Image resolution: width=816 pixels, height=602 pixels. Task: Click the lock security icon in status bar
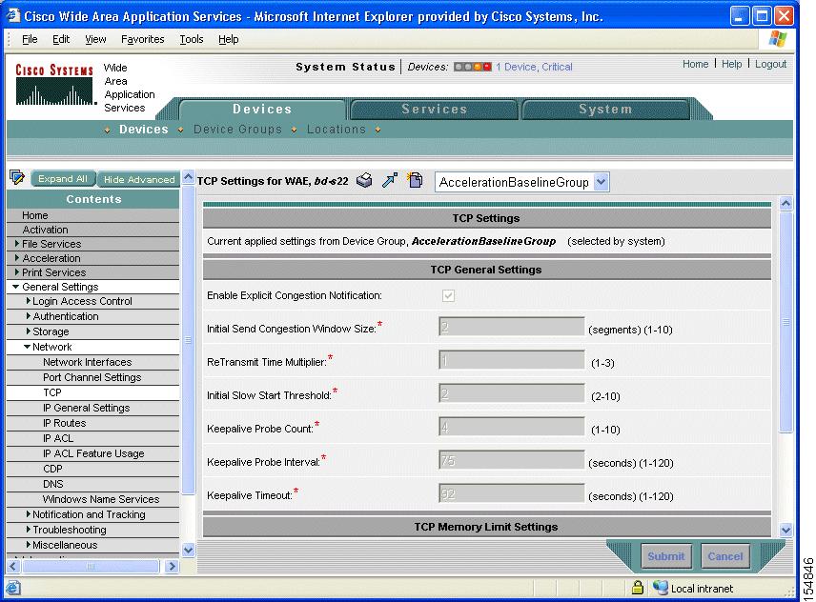[638, 588]
